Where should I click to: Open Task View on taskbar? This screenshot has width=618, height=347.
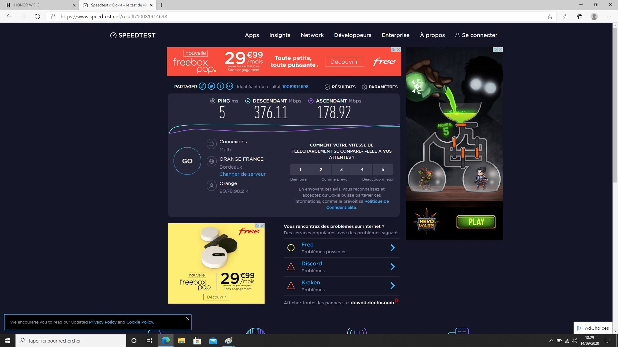149,341
